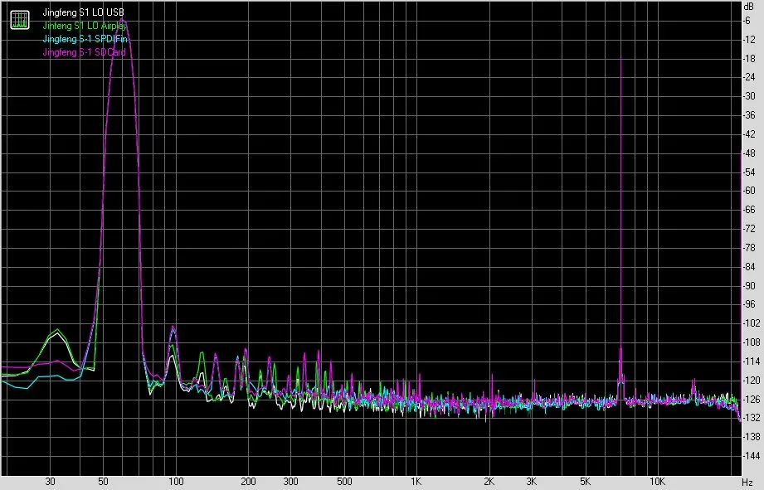Click the Hz unit label
This screenshot has width=764, height=490.
(748, 483)
